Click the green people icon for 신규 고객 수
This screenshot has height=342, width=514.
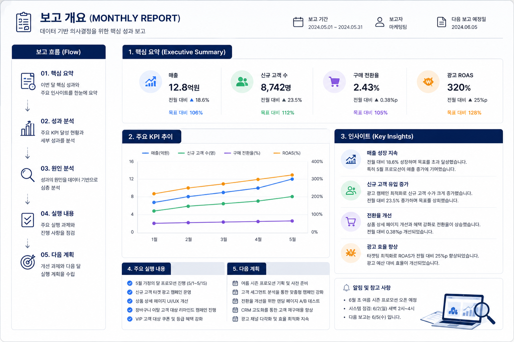click(x=242, y=81)
